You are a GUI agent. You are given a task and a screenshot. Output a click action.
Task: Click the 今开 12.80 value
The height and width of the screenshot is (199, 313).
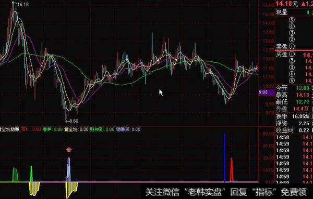pyautogui.click(x=303, y=88)
